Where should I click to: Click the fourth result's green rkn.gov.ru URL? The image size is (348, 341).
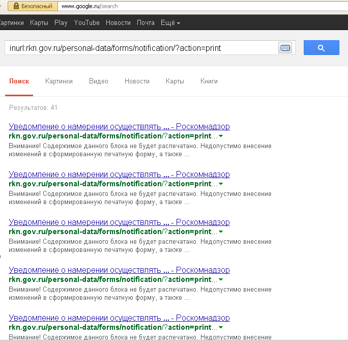(x=113, y=279)
